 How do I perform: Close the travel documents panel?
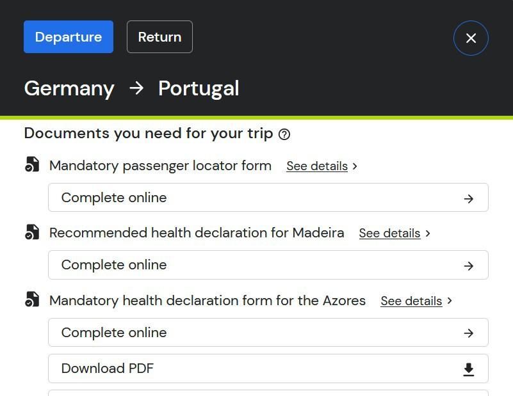point(471,38)
